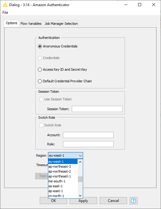
Task: Click the Account text field
Action: coord(88,135)
